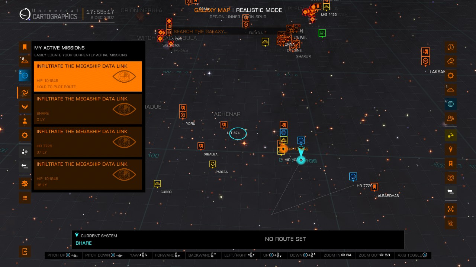Select the HR 7729 37 LY mission entry
The height and width of the screenshot is (267, 476).
[88, 142]
